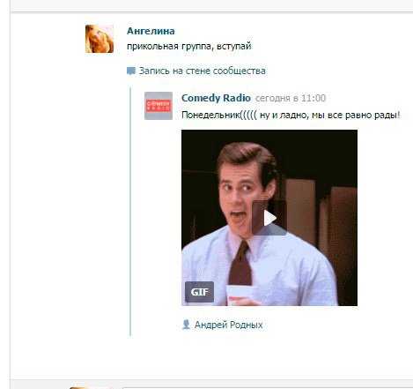Click the GIF badge on the image
Viewport: 413px width, 389px height.
(199, 292)
